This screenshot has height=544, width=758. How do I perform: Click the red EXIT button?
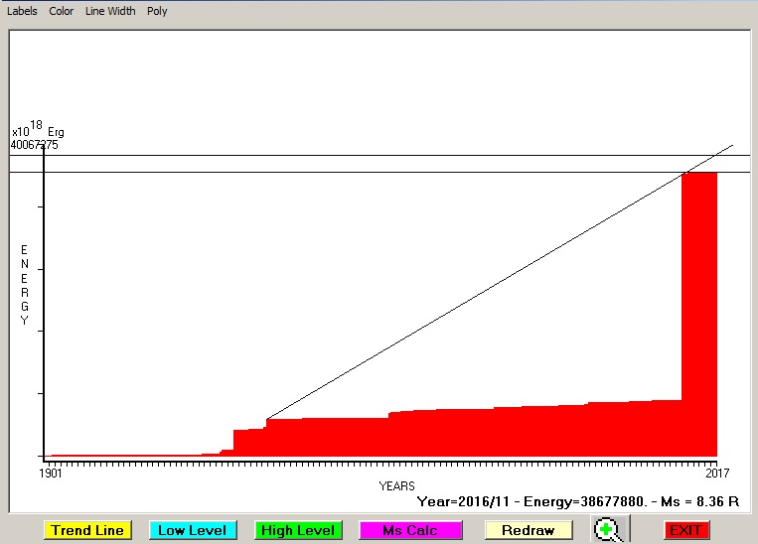[686, 530]
